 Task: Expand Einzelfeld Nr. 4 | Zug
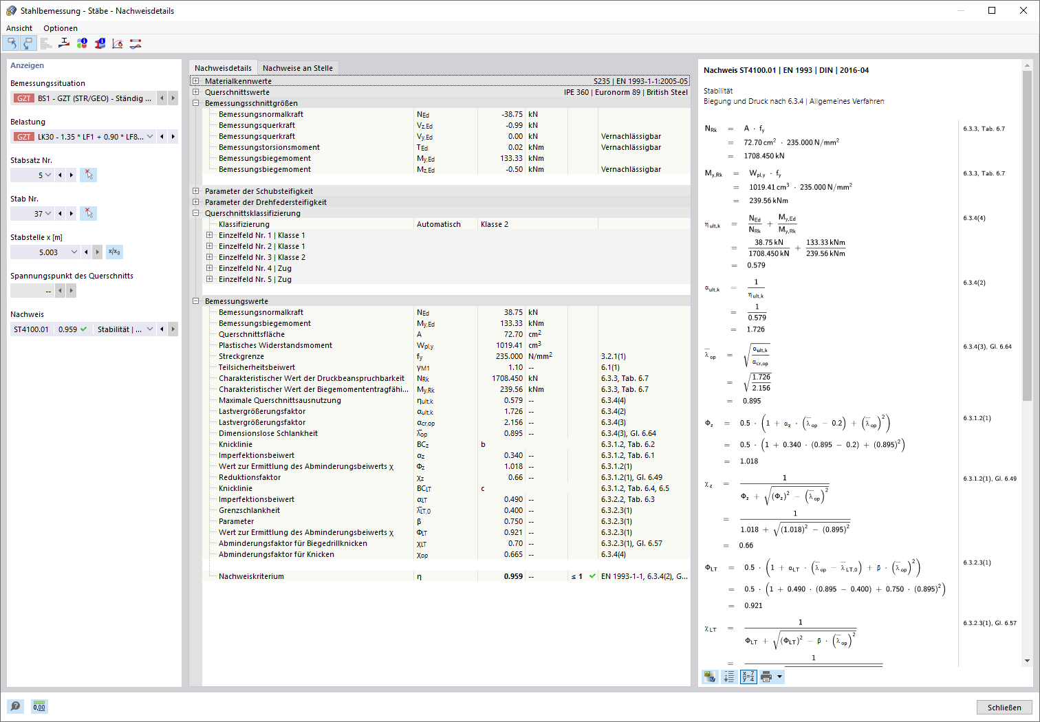(x=210, y=268)
